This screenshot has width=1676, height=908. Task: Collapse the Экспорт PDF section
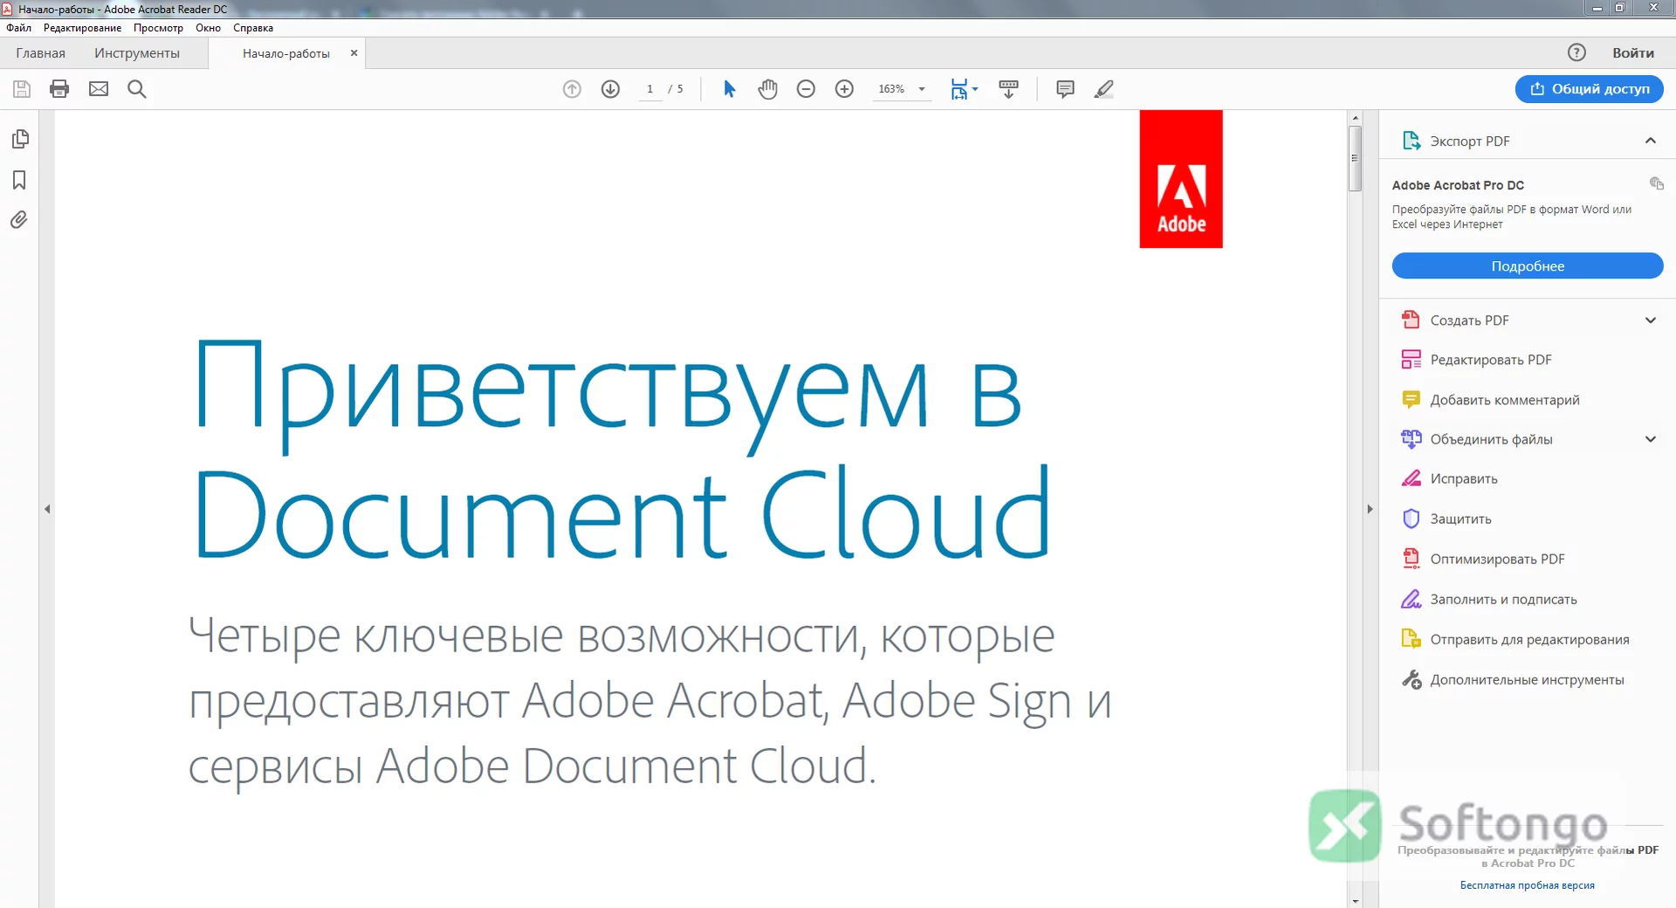coord(1650,141)
